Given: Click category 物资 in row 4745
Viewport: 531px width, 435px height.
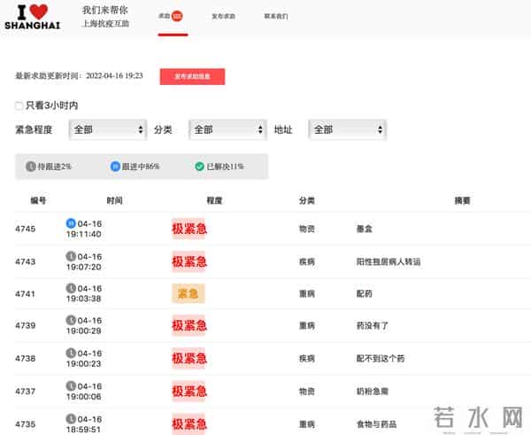Looking at the screenshot, I should tap(307, 229).
